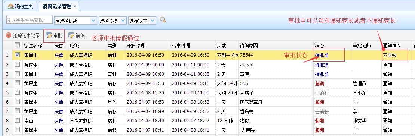
Task: Click the home icon on 我的主页 tab
Action: [x=10, y=7]
